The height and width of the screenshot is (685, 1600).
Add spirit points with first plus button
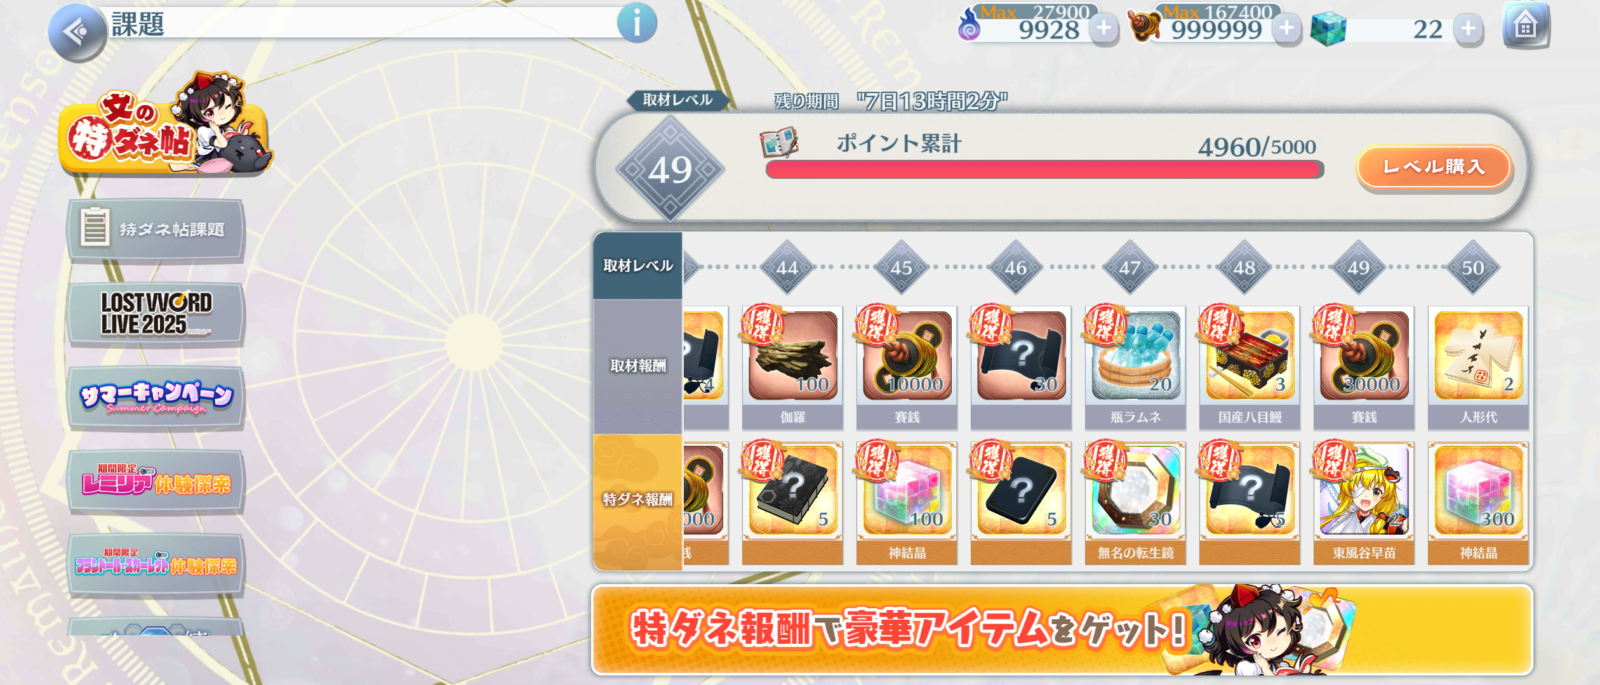tap(1104, 29)
